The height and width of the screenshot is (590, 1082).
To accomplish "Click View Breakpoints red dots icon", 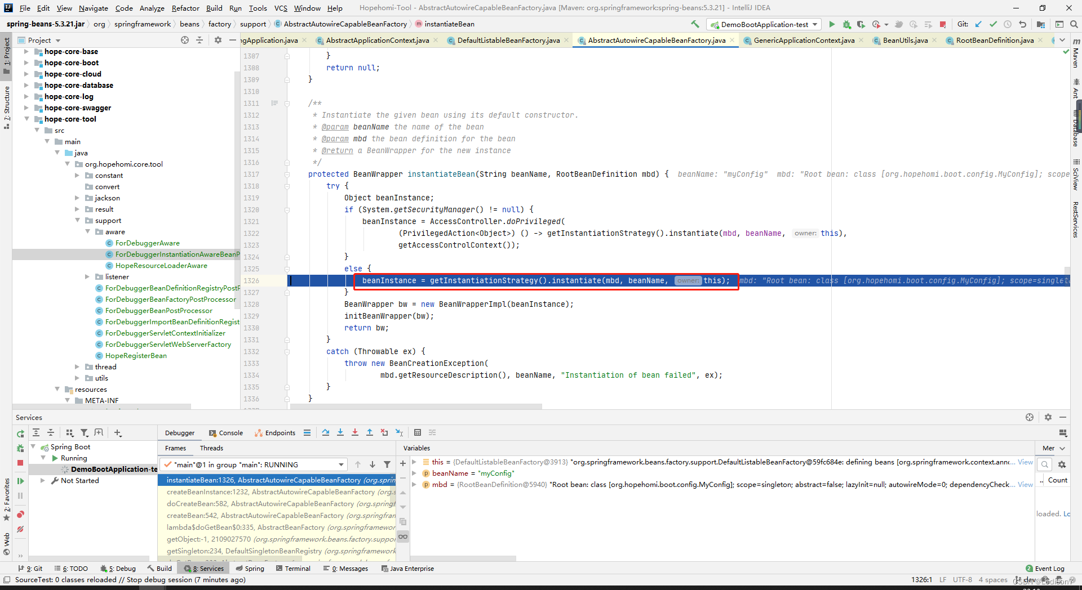I will (x=20, y=514).
